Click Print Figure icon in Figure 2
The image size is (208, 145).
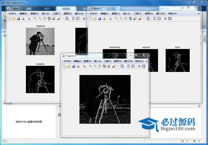click(104, 19)
